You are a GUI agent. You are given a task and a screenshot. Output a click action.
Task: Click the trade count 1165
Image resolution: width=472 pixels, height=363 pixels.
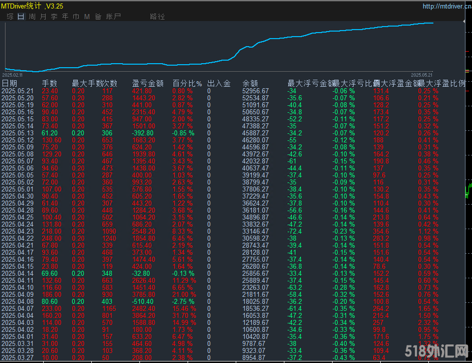[109, 308]
